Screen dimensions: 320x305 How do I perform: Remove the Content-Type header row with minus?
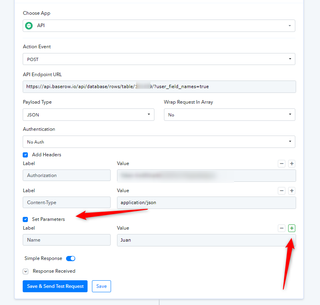[x=281, y=191]
